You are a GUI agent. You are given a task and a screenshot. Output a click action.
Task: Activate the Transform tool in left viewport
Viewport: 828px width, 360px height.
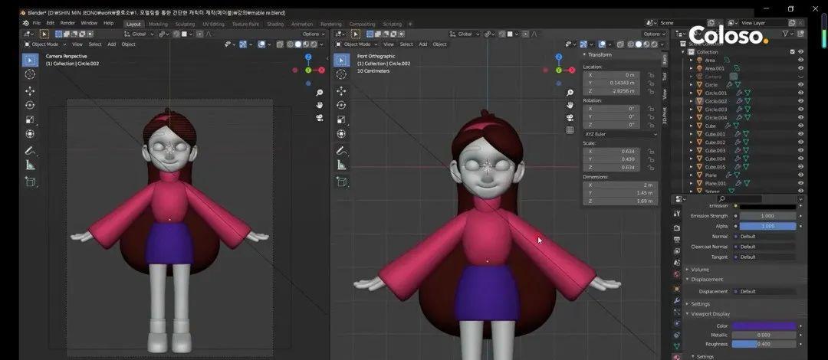click(x=30, y=133)
